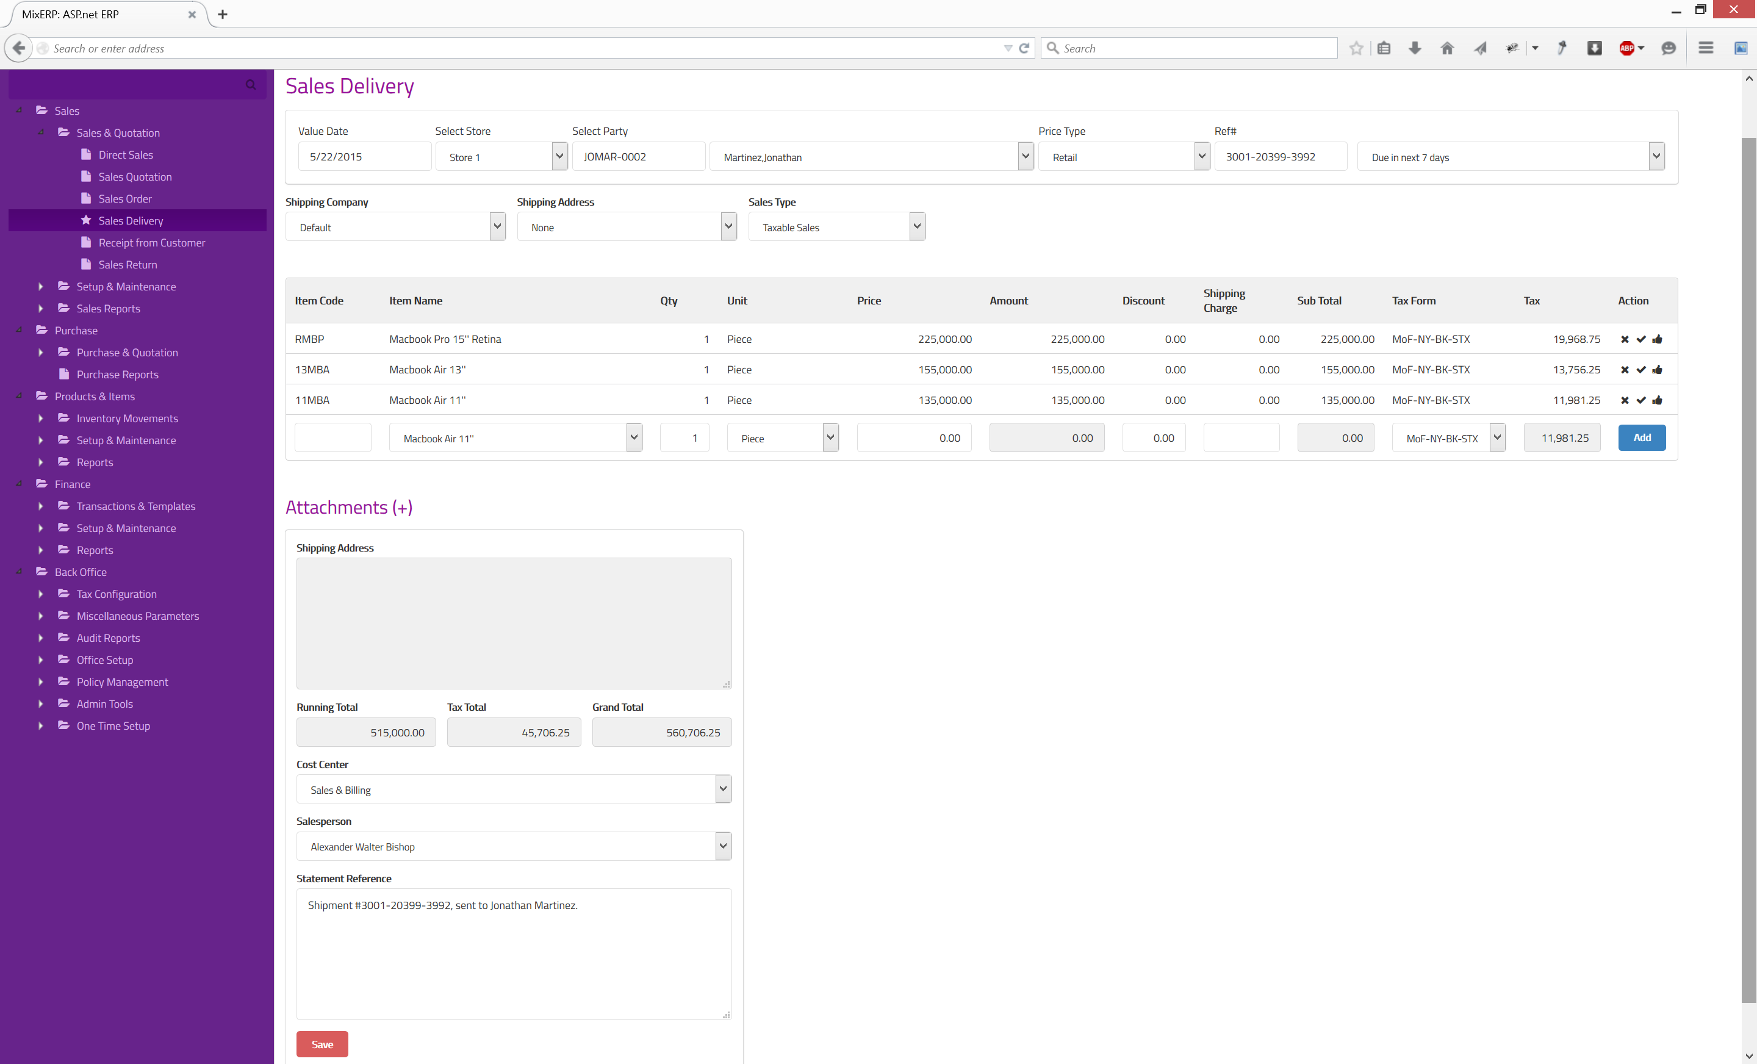1757x1064 pixels.
Task: Click the browser reload icon
Action: 1024,48
